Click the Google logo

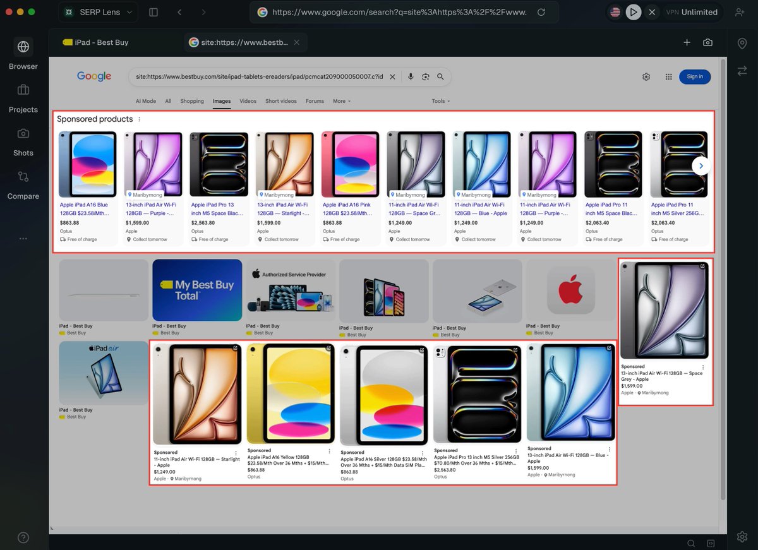point(94,76)
